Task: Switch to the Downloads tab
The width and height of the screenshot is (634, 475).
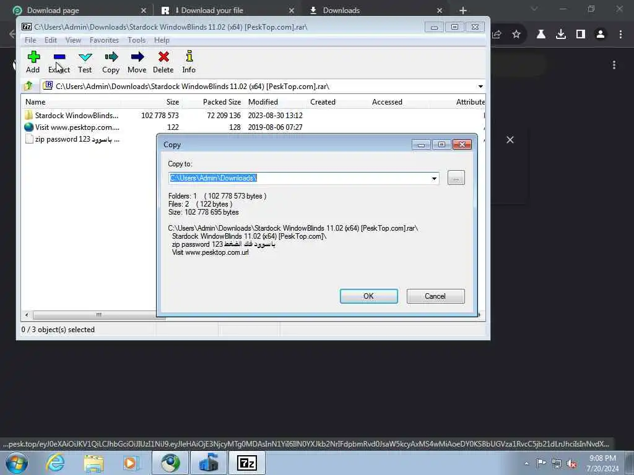Action: [x=375, y=10]
